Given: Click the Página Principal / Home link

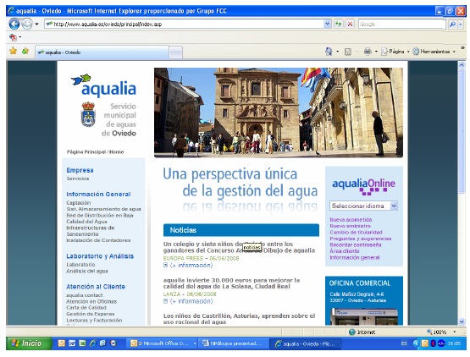Looking at the screenshot, I should click(x=95, y=151).
